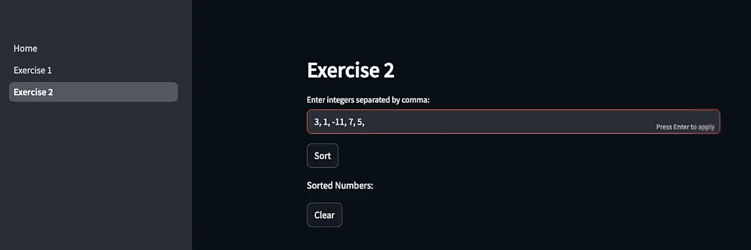751x250 pixels.
Task: Click the number 7 in the input
Action: pyautogui.click(x=351, y=122)
